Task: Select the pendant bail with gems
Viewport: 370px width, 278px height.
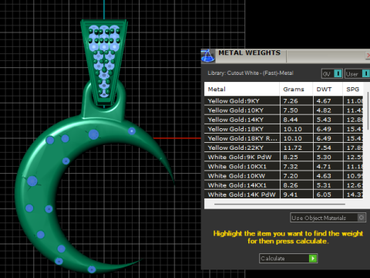Action: coord(104,62)
